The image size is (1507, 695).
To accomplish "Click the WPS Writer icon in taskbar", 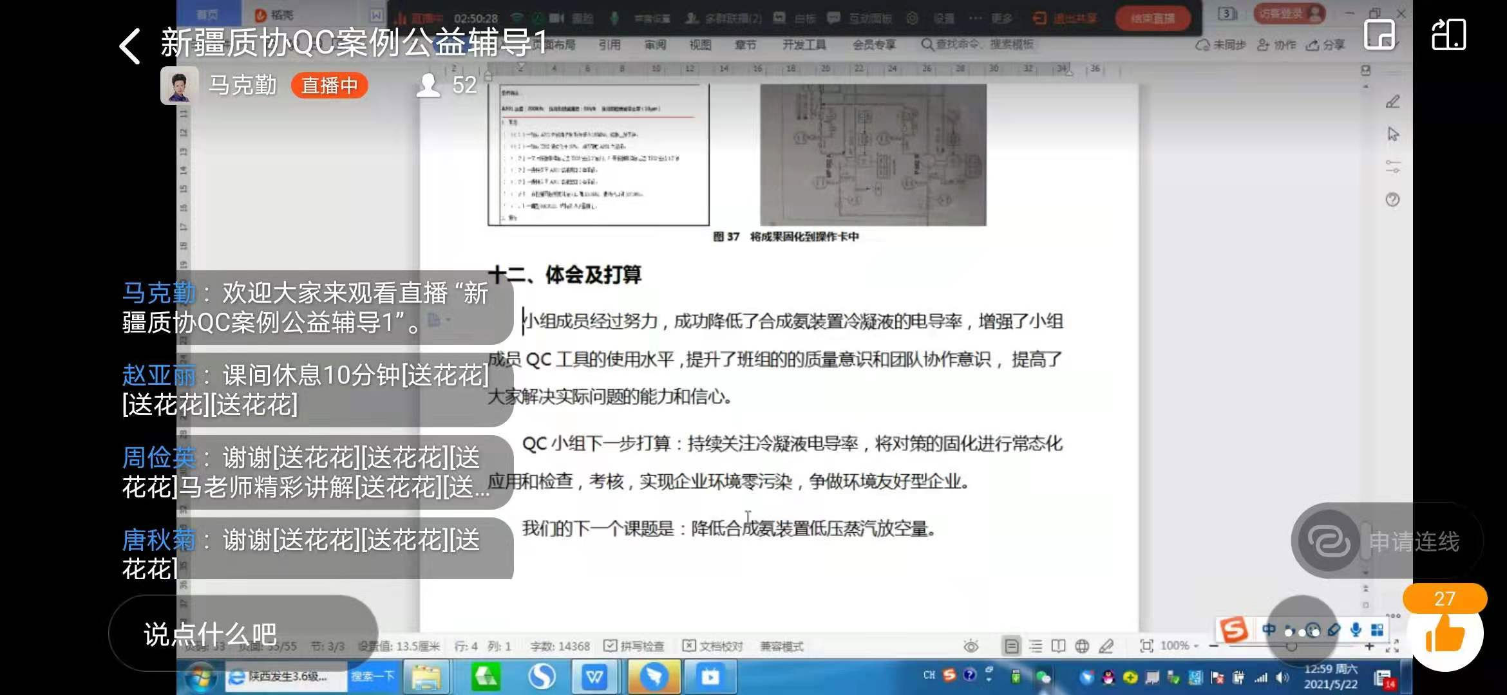I will [x=594, y=677].
